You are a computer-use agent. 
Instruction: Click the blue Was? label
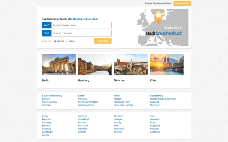(47, 25)
